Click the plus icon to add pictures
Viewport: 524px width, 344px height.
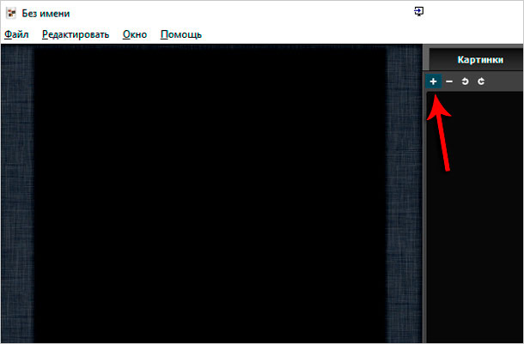(x=433, y=81)
